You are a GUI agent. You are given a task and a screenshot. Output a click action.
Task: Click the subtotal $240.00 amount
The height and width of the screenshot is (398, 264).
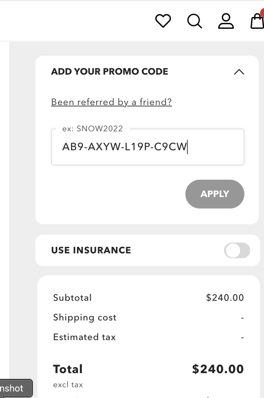pos(225,298)
